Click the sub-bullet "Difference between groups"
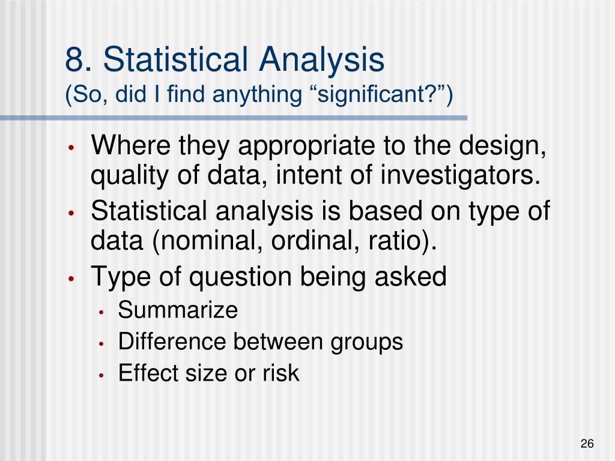The width and height of the screenshot is (615, 461). (261, 342)
